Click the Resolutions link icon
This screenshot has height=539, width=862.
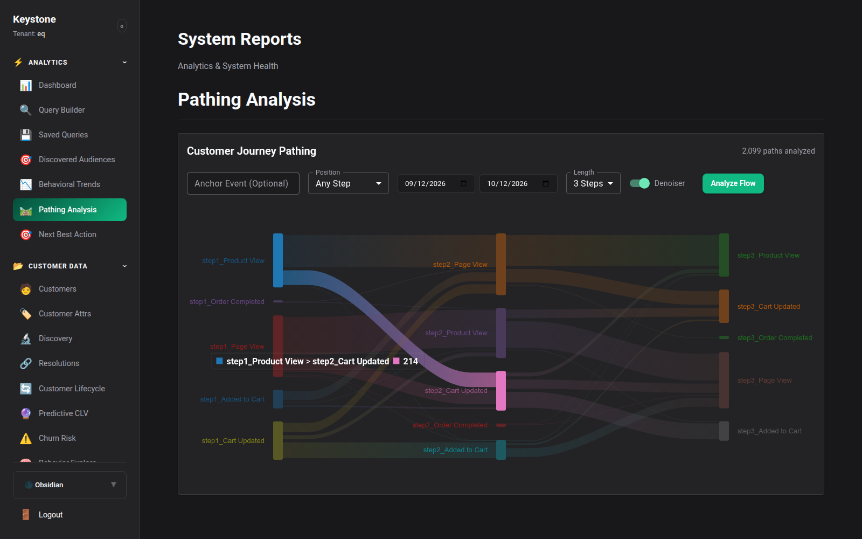click(x=26, y=363)
